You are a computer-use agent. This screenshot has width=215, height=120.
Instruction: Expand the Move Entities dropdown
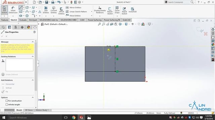pos(92,16)
